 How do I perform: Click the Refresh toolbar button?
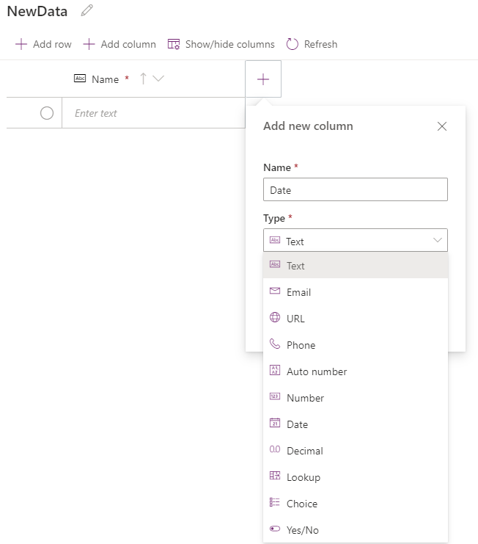312,44
